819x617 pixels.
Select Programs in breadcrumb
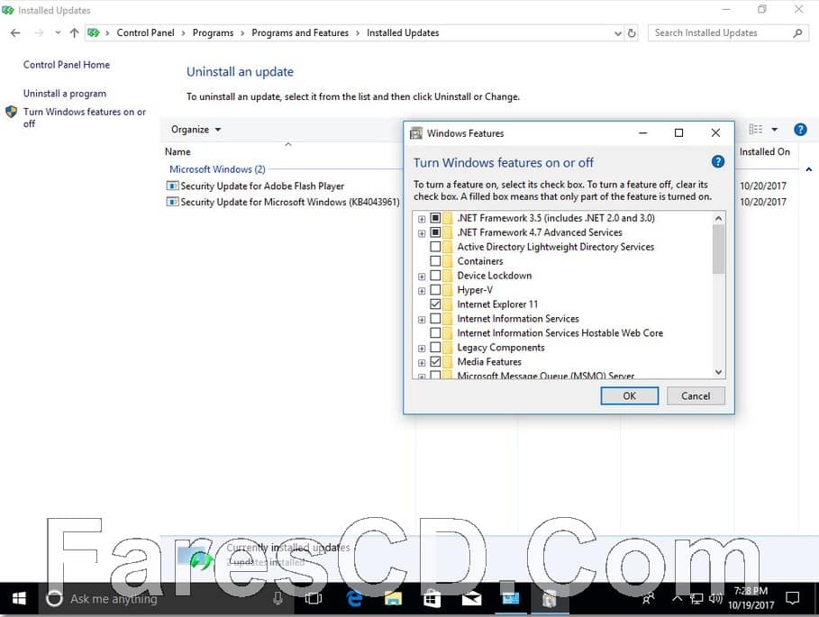click(214, 33)
